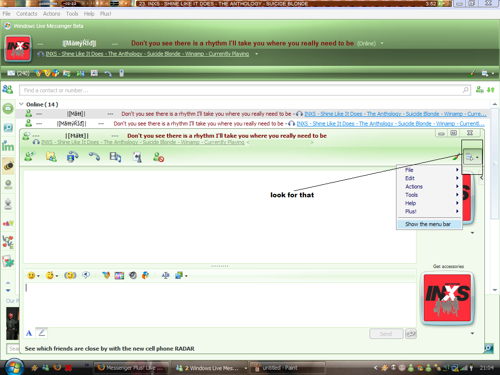Click the games icon in chat toolbar
The height and width of the screenshot is (375, 500).
pyautogui.click(x=137, y=157)
